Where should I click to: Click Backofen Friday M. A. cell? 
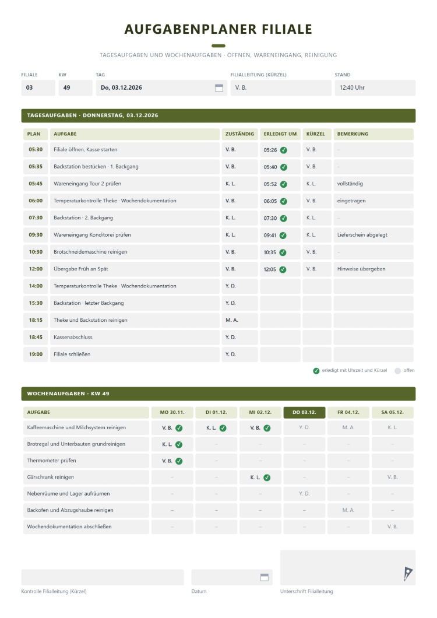(x=348, y=510)
